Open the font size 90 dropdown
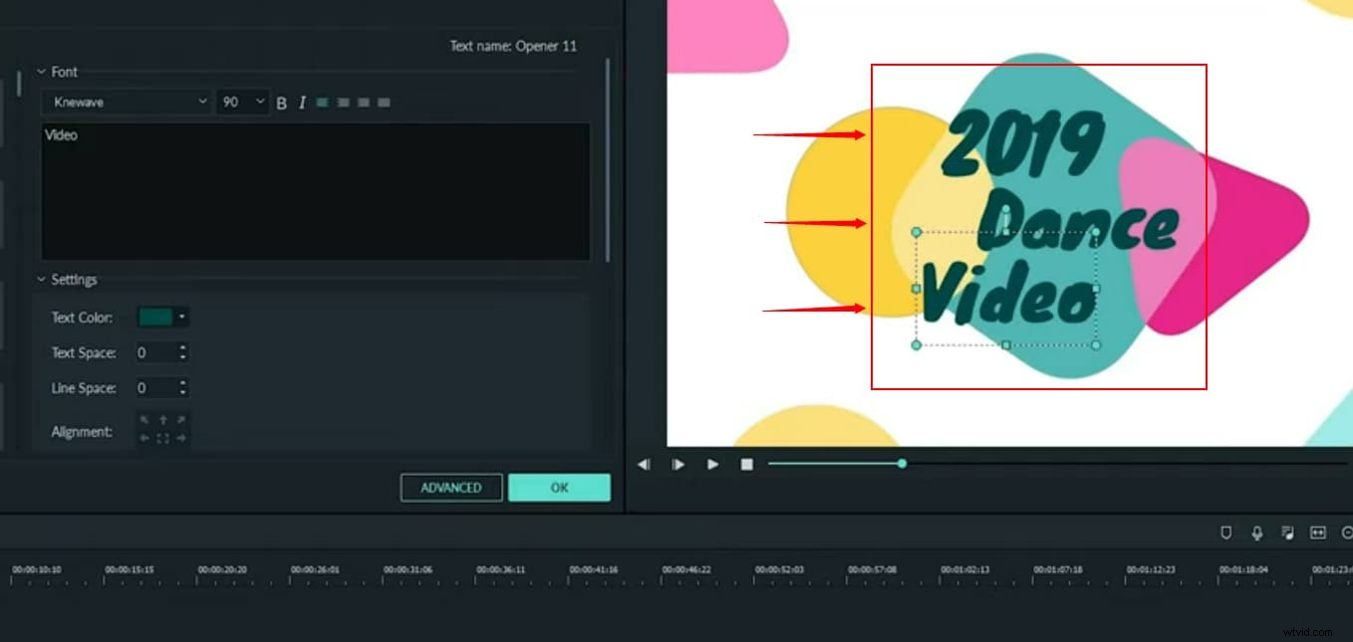The height and width of the screenshot is (642, 1353). (x=259, y=102)
